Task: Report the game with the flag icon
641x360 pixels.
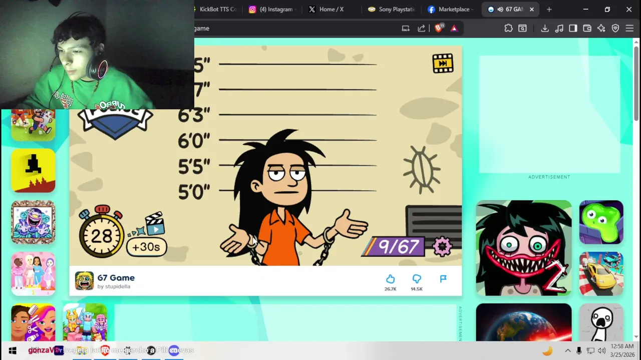Action: point(443,278)
